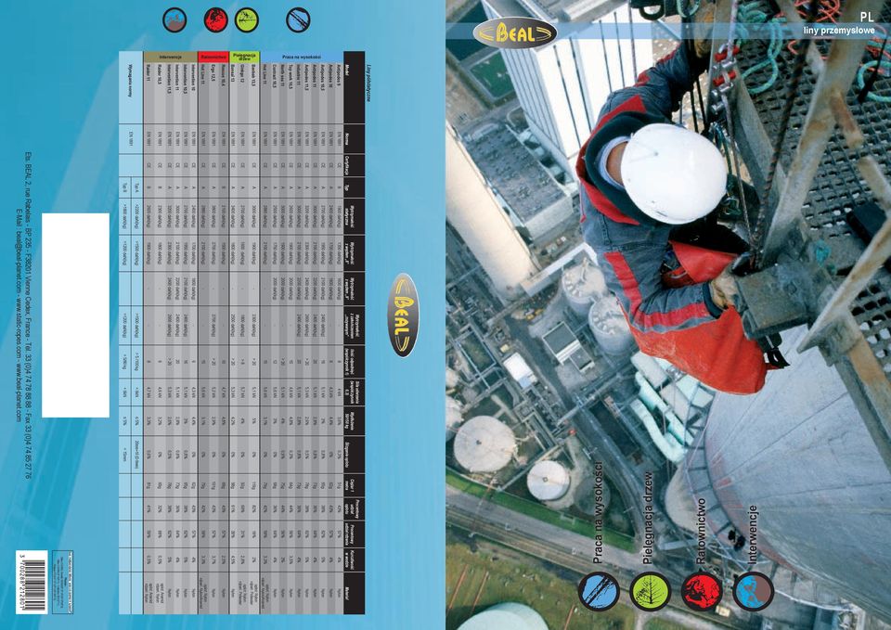This screenshot has height=630, width=891.
Task: Select the green Pielęgnacja drzew table header
Action: coord(245,57)
